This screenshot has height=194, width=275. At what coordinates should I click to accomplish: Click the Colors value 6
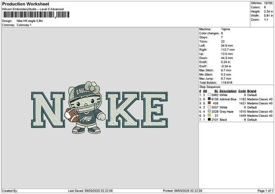pos(265,7)
